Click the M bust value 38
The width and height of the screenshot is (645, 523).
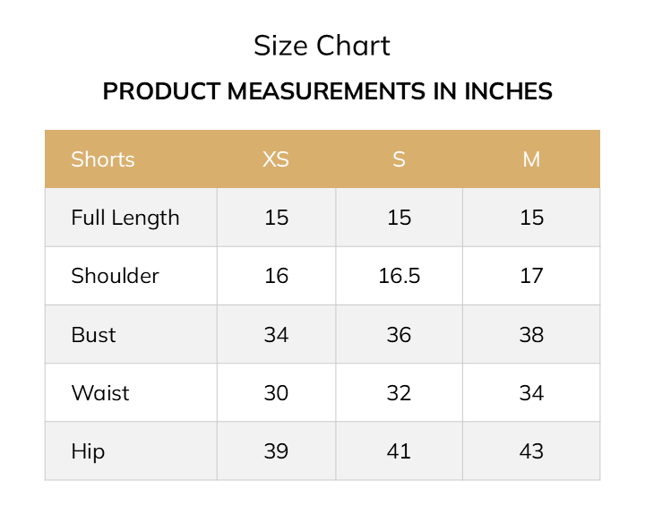(531, 335)
